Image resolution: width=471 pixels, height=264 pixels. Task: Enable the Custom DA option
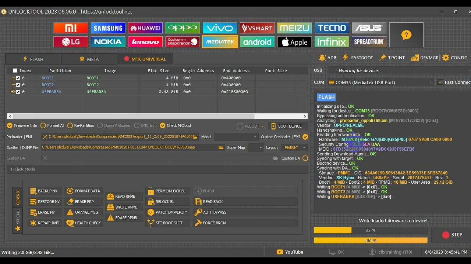(x=305, y=158)
